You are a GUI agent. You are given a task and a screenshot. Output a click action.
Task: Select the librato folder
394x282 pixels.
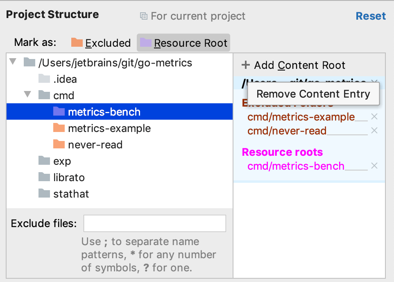(69, 177)
